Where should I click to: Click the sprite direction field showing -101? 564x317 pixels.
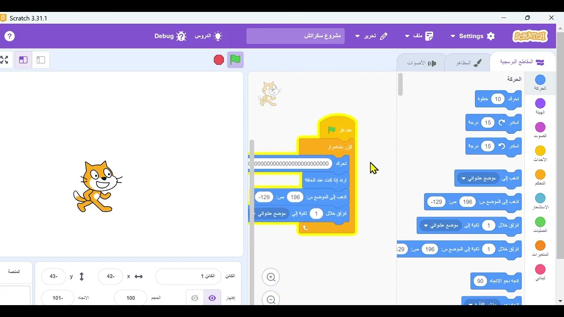click(58, 298)
